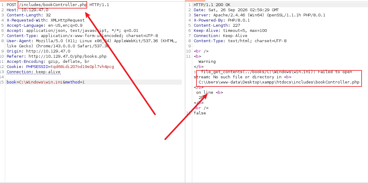
Task: Click the book parameter value C:\Windows\win.ini
Action: pyautogui.click(x=41, y=82)
